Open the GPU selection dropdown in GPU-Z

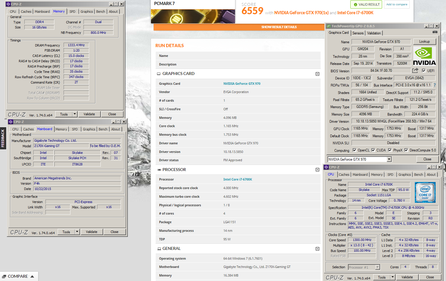point(389,159)
